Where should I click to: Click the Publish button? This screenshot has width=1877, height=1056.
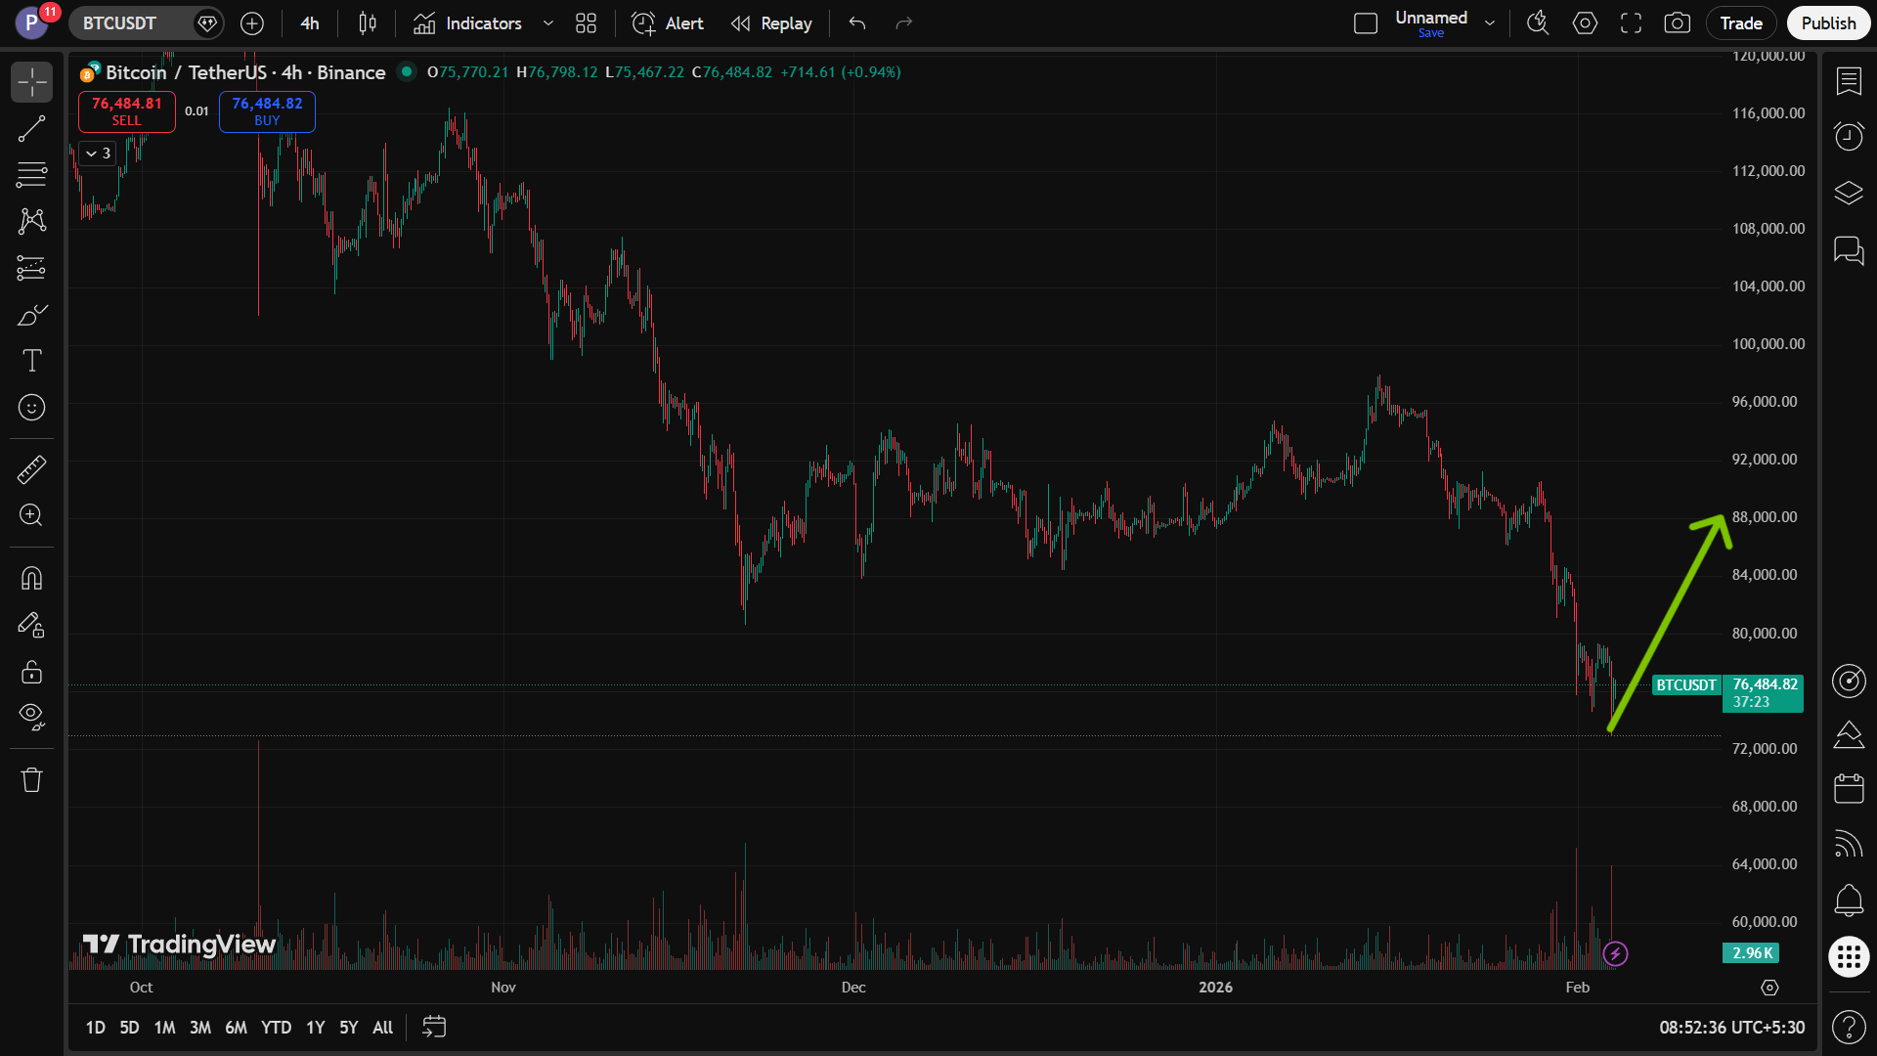pos(1827,23)
